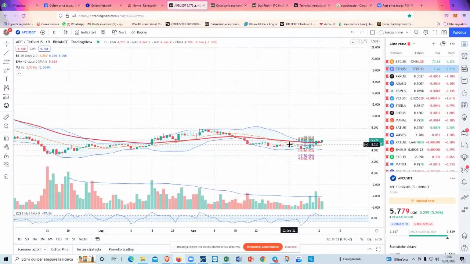Create a new Alert
470x264 pixels.
point(119,32)
